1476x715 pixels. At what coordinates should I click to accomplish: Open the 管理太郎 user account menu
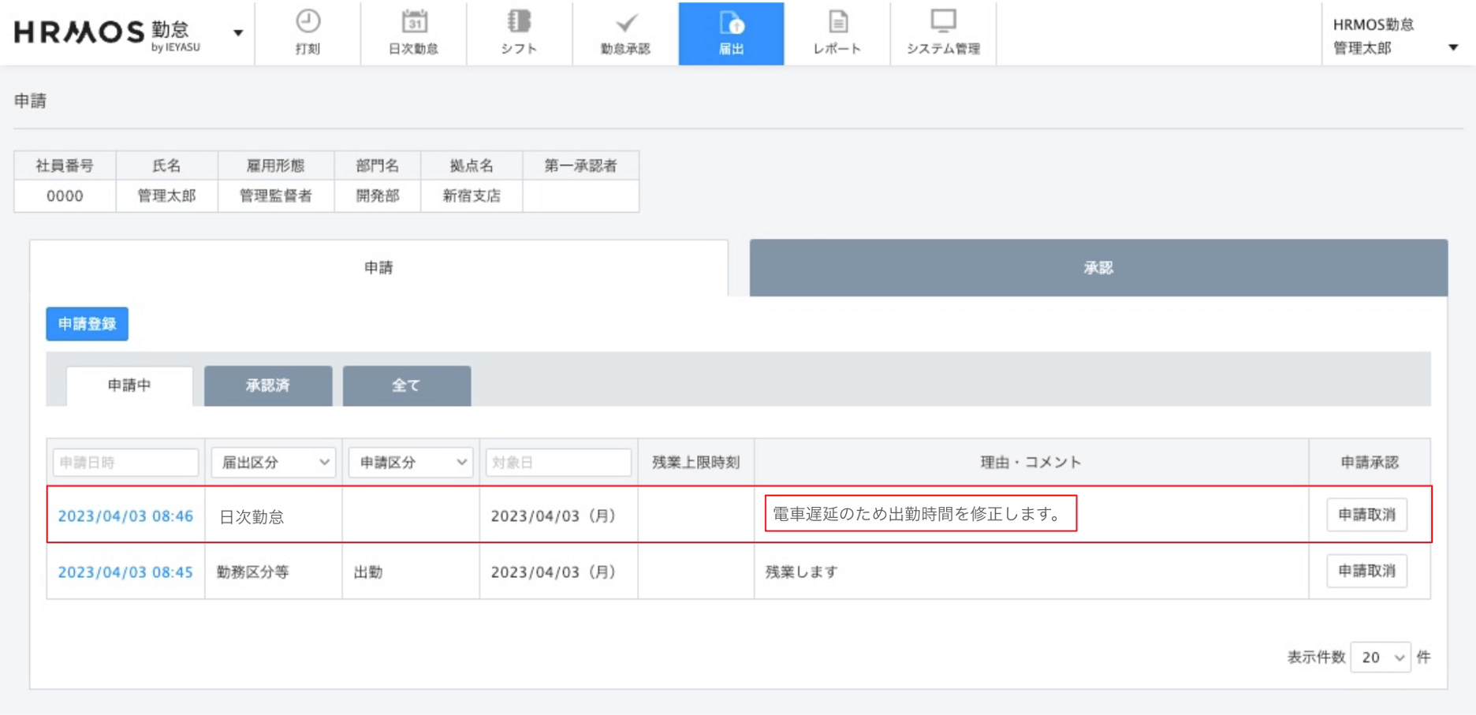(x=1393, y=36)
